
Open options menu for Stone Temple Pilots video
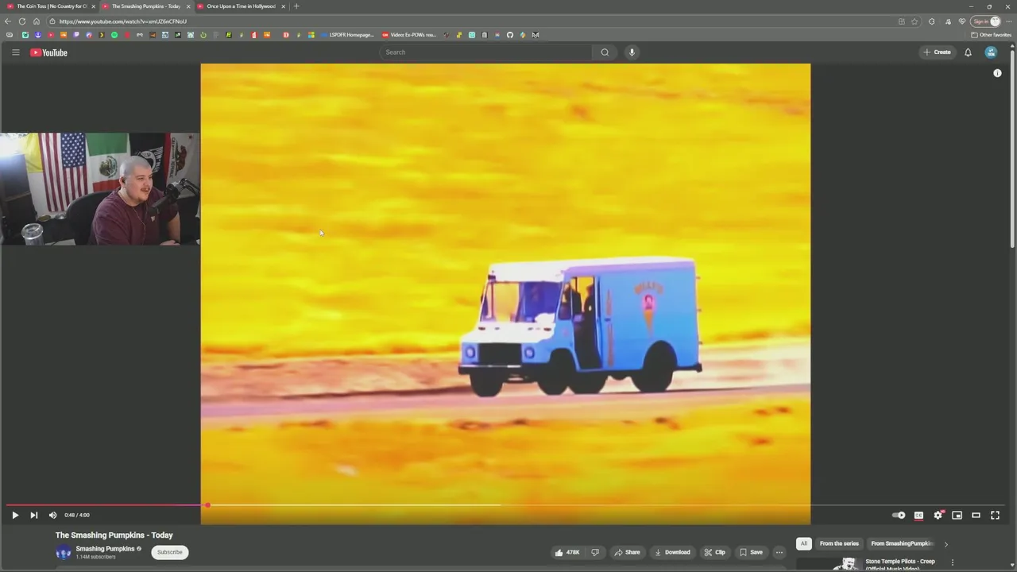pos(953,562)
